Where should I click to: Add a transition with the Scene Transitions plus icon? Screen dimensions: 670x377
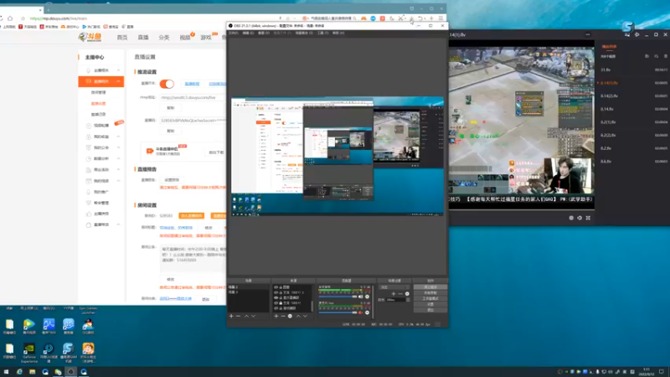tap(394, 294)
